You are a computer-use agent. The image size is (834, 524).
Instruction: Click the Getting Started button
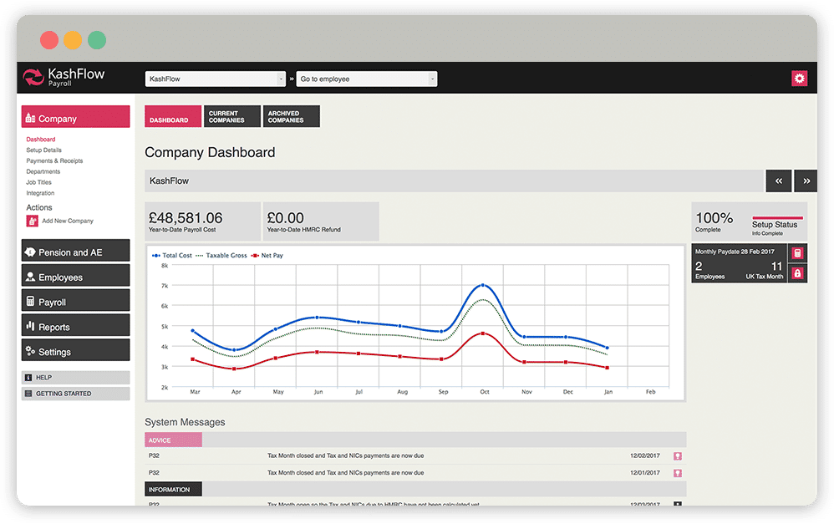(75, 394)
